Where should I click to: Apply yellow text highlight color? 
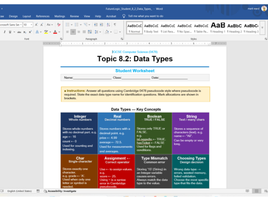pyautogui.click(x=46, y=32)
